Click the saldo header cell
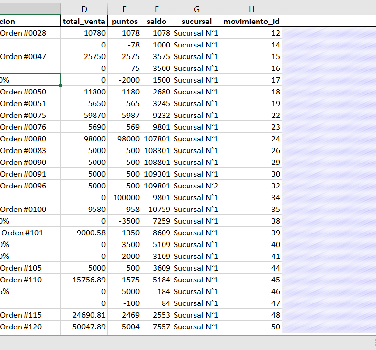376x350 pixels. coord(157,21)
